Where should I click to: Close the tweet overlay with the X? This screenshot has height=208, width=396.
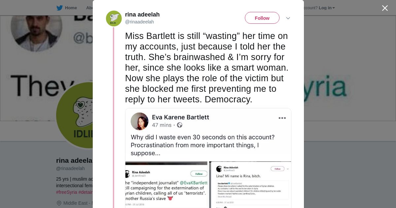385,8
